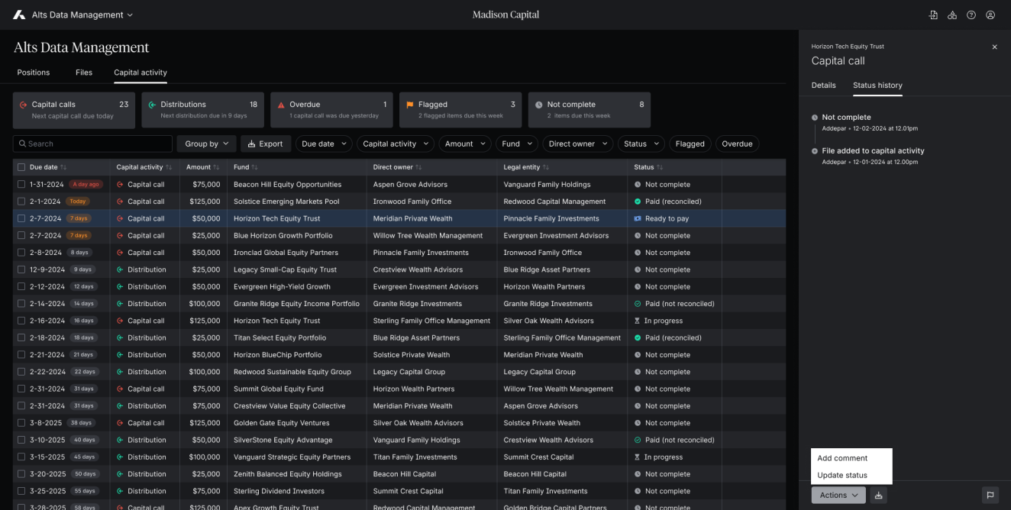Click the flag icon in detail panel
Viewport: 1011px width, 510px height.
pyautogui.click(x=990, y=495)
